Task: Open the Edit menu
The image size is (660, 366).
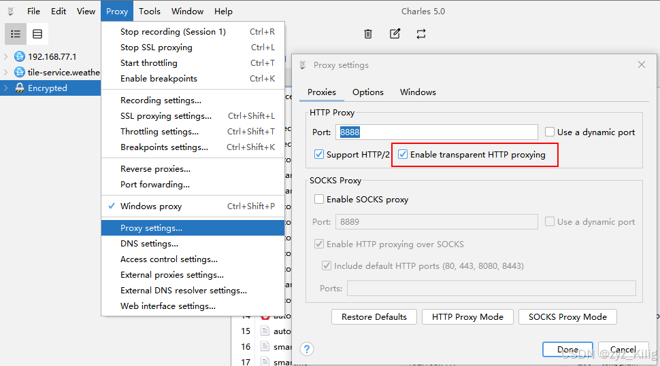Action: 59,12
